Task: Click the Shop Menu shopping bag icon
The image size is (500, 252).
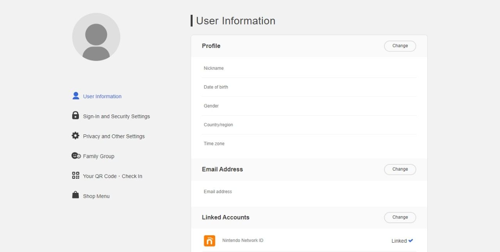Action: pyautogui.click(x=75, y=195)
